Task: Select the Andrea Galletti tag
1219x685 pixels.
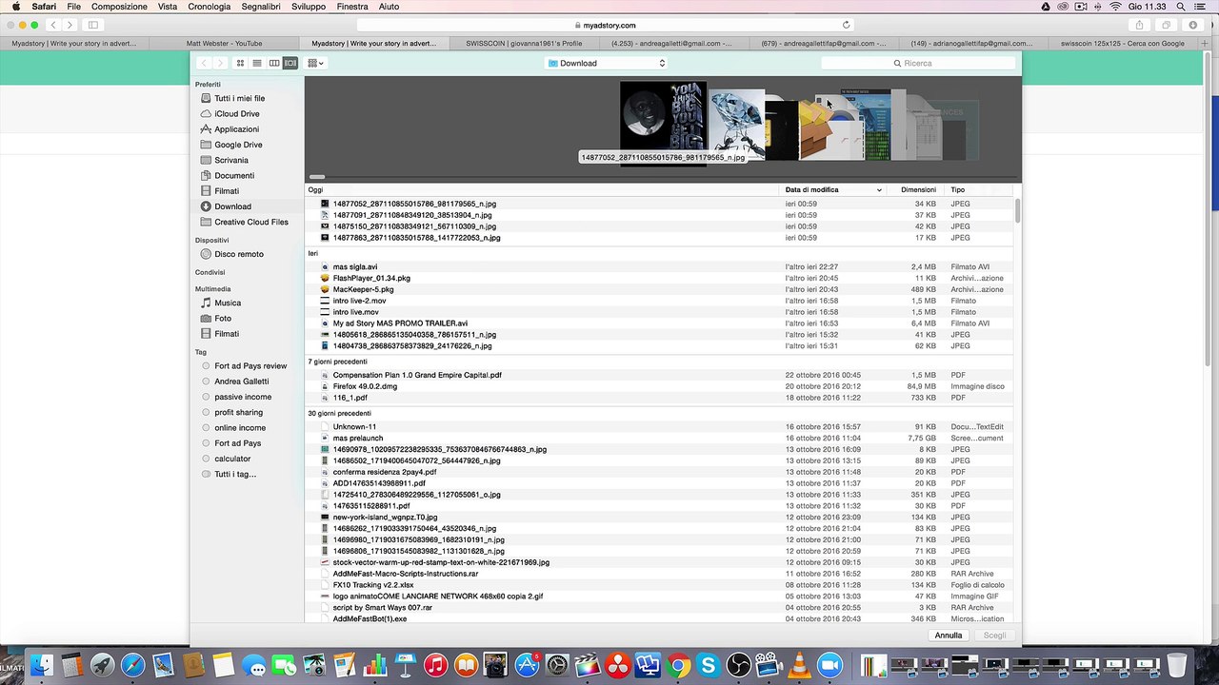Action: click(242, 382)
